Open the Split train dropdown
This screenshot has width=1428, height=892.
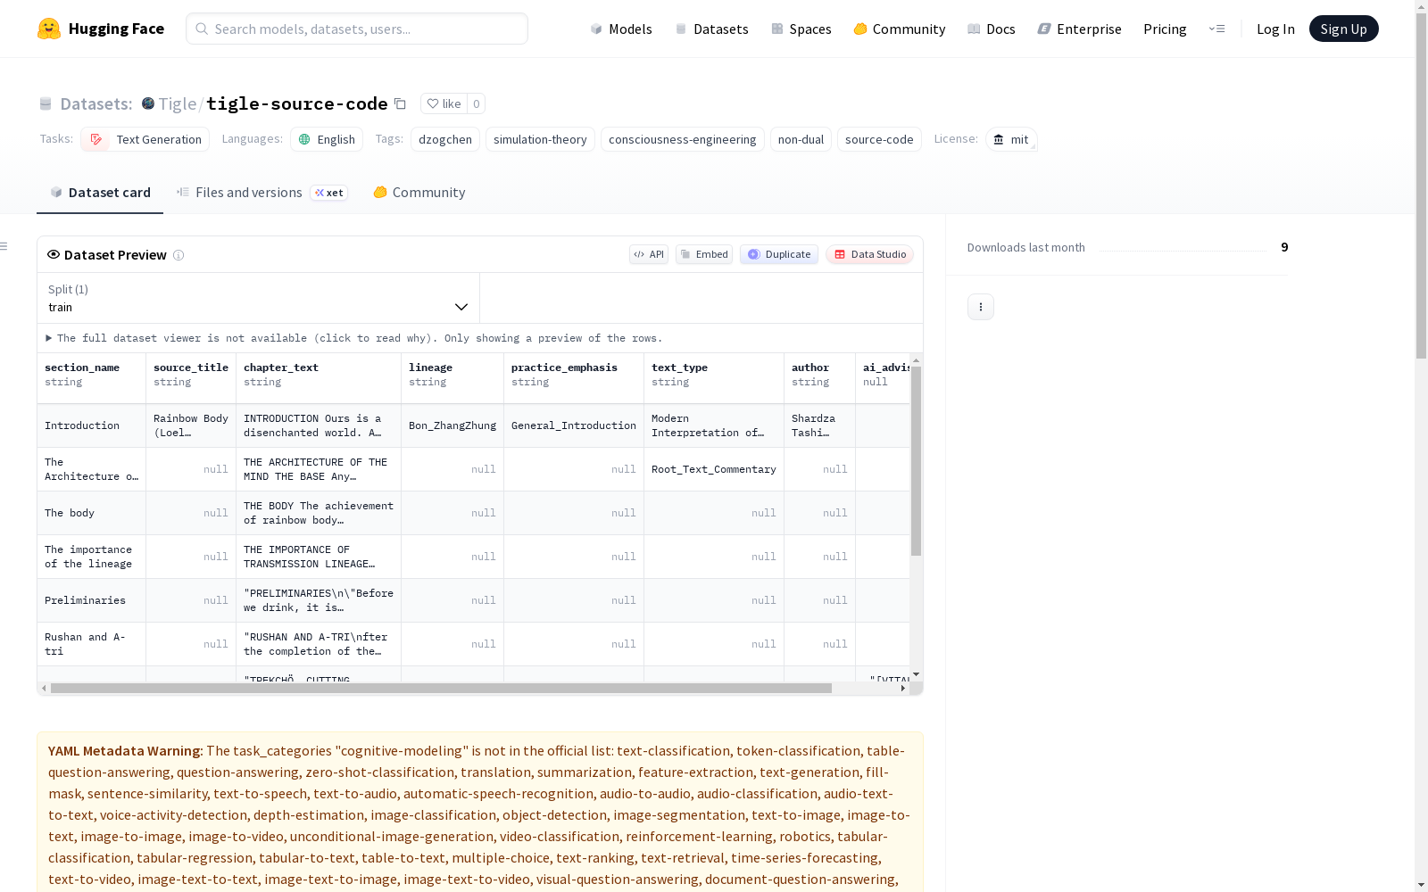pyautogui.click(x=259, y=298)
